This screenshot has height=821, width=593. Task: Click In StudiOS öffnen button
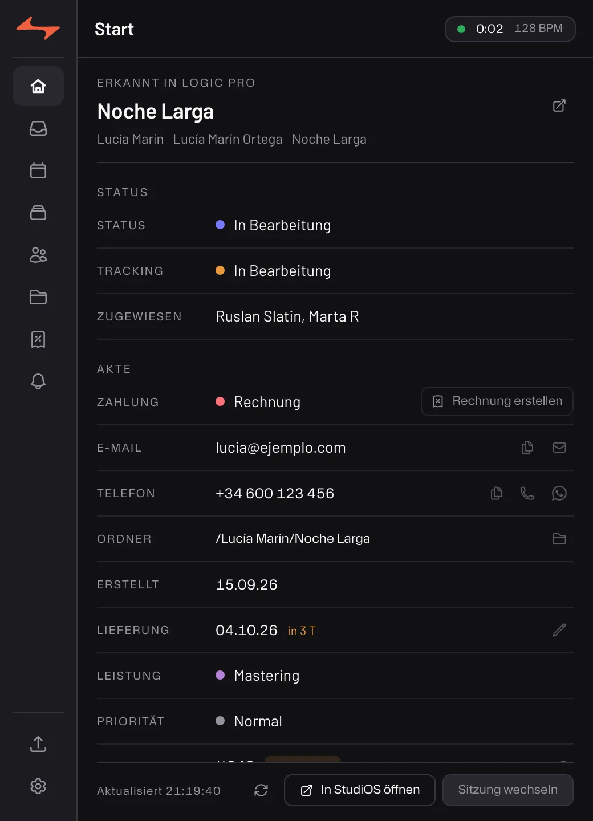(x=360, y=790)
